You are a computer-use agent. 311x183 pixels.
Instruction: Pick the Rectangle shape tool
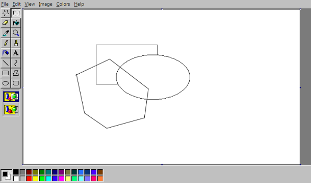(x=6, y=73)
